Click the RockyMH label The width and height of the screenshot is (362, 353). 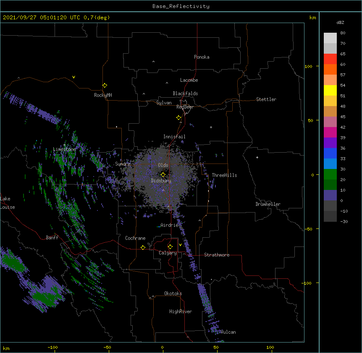coord(103,95)
